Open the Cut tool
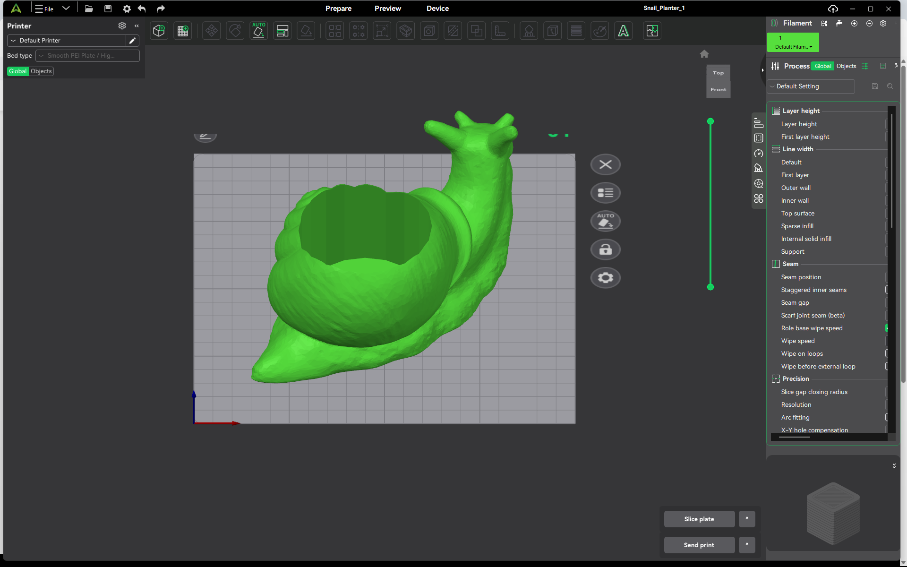Image resolution: width=907 pixels, height=567 pixels. (x=453, y=30)
